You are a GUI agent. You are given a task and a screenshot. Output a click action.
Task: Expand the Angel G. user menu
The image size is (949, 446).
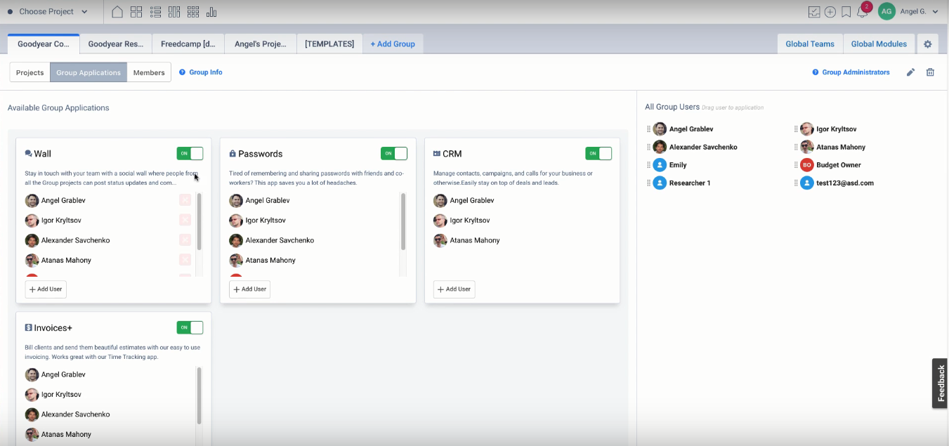pos(918,12)
